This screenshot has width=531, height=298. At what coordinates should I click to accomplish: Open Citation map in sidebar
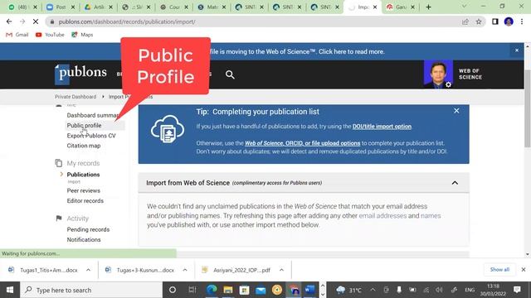[x=84, y=146]
